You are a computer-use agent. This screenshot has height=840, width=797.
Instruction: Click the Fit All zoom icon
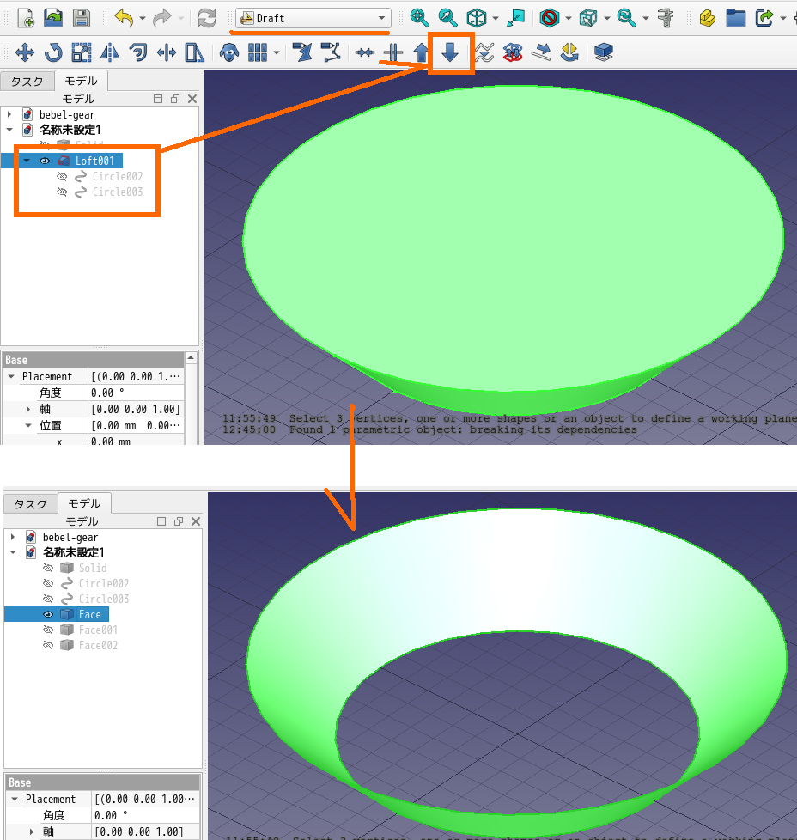[x=419, y=17]
